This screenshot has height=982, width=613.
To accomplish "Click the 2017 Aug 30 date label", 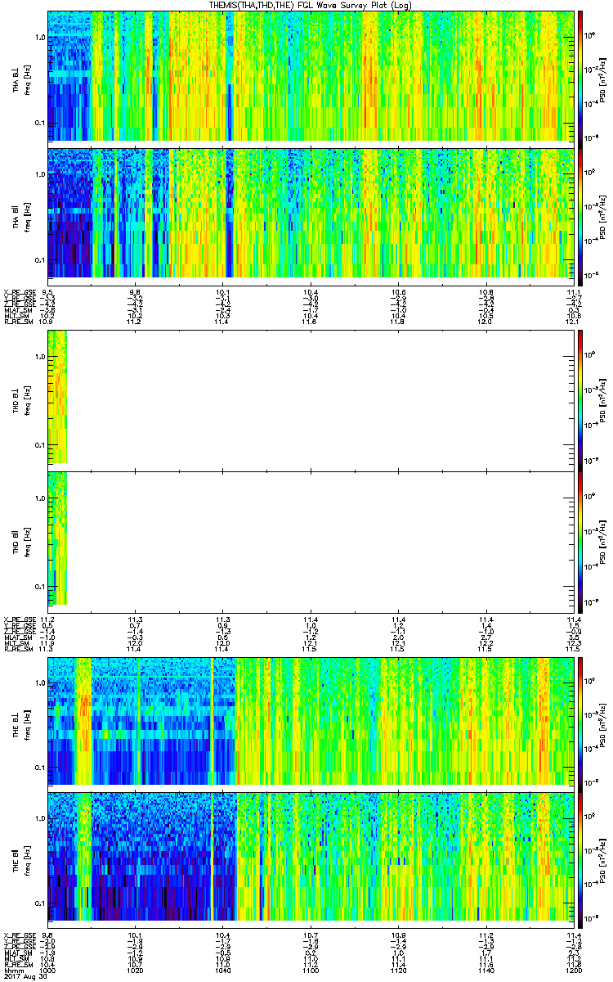I will click(25, 976).
